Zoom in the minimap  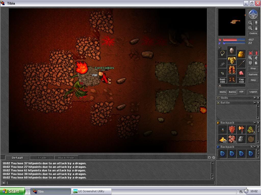click(250, 28)
